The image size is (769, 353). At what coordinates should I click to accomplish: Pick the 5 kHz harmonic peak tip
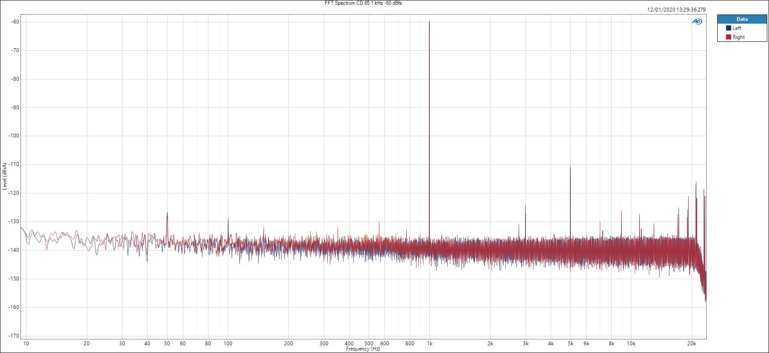point(570,167)
